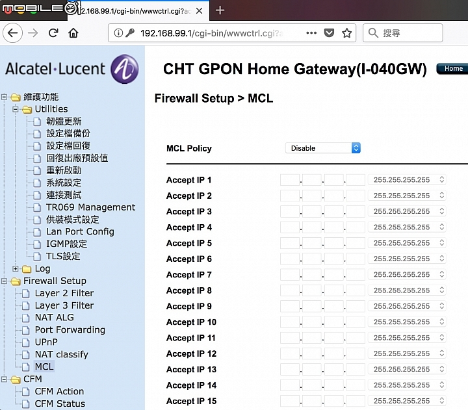Open the Accept IP 2 netmask dropdown
The width and height of the screenshot is (468, 410).
tap(407, 196)
